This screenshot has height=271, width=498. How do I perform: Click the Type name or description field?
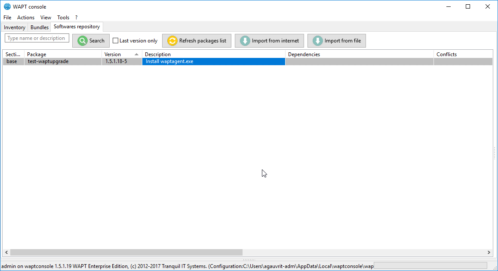[37, 38]
